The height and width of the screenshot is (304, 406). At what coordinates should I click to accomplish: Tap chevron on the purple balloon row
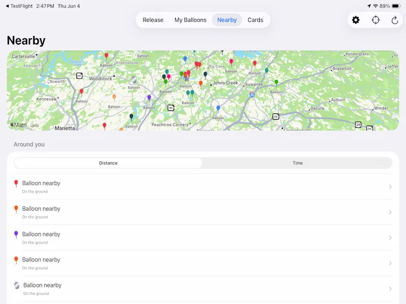[390, 238]
